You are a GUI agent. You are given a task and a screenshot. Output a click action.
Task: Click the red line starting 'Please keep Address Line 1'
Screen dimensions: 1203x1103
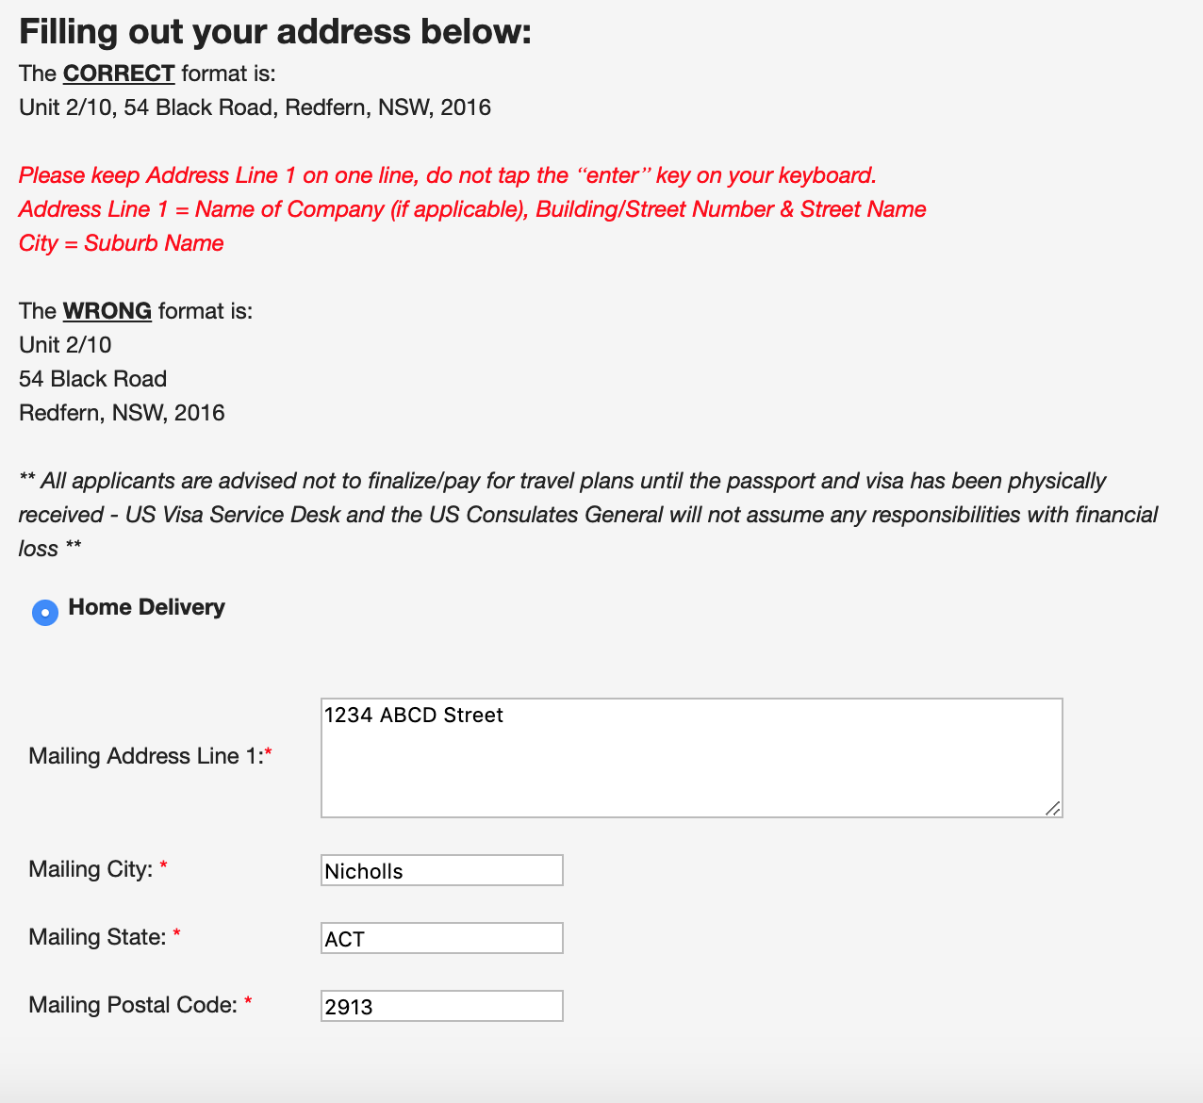[448, 175]
